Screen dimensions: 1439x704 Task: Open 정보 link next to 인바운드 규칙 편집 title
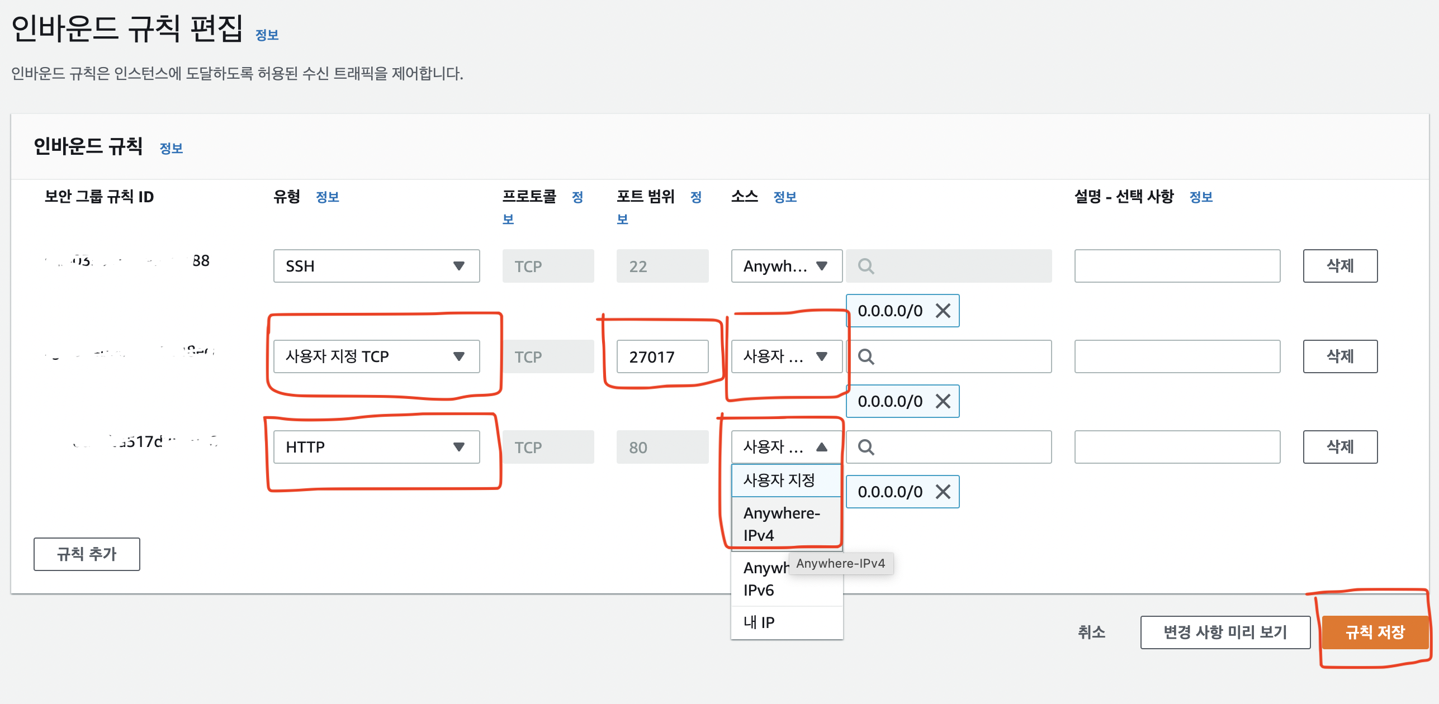(267, 35)
